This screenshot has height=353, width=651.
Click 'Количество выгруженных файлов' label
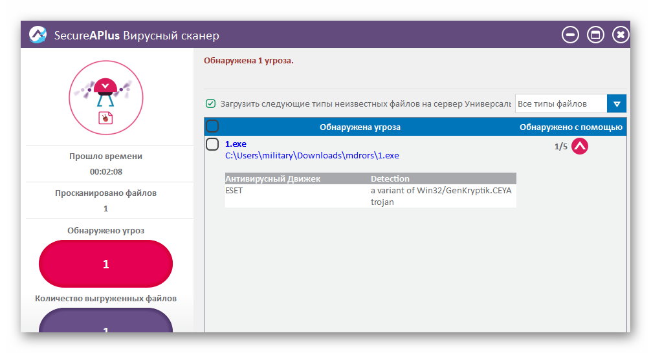pyautogui.click(x=105, y=299)
